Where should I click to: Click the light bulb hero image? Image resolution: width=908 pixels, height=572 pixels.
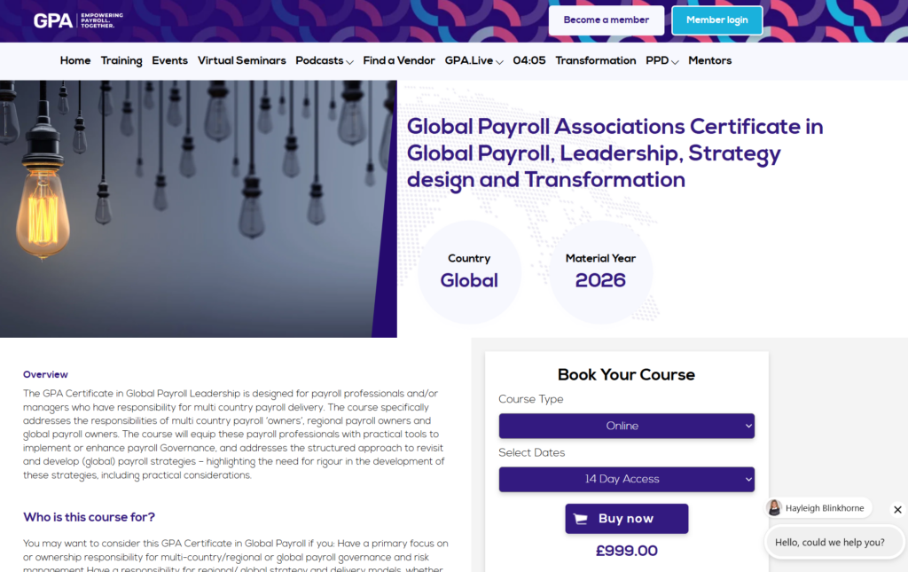(x=199, y=208)
